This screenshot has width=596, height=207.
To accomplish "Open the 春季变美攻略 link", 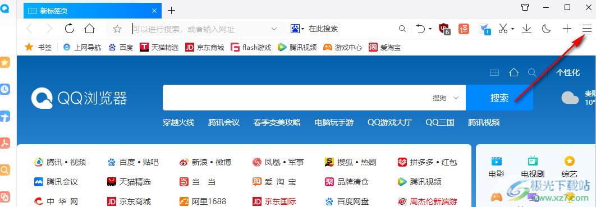I will 277,122.
